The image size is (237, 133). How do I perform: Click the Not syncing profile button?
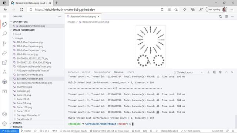(x=216, y=10)
